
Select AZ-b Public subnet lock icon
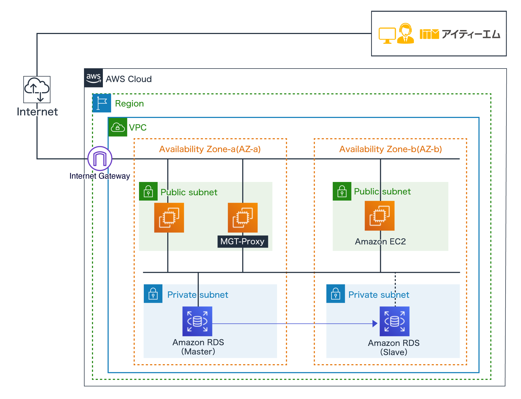tap(342, 191)
